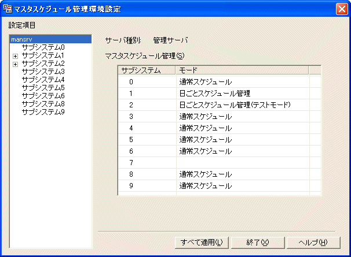Select サブシステム6 in the tree
351x257 pixels.
coord(43,96)
